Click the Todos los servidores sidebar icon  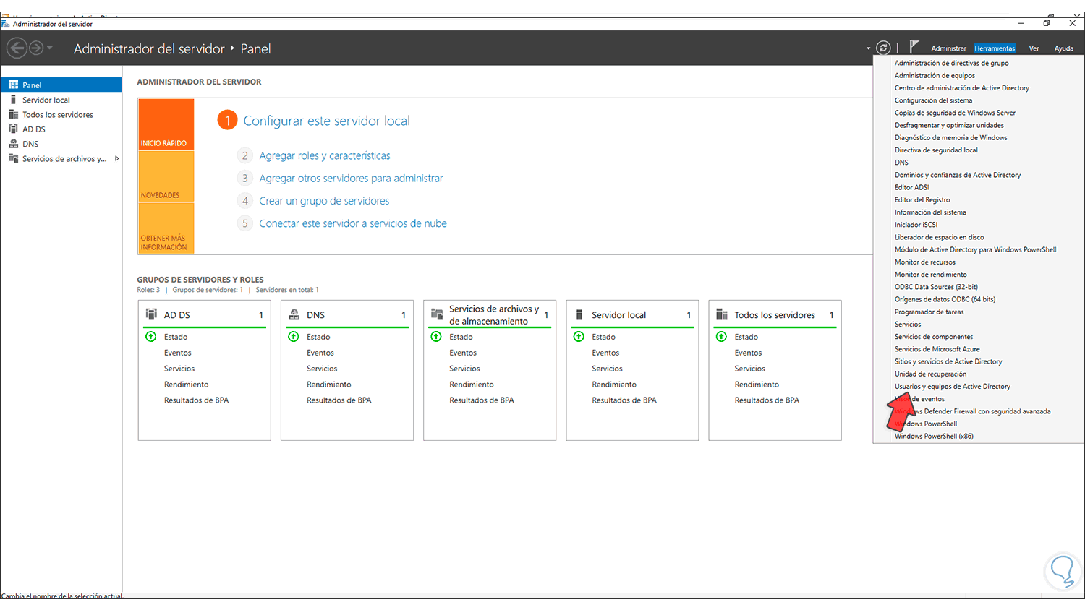coord(13,115)
